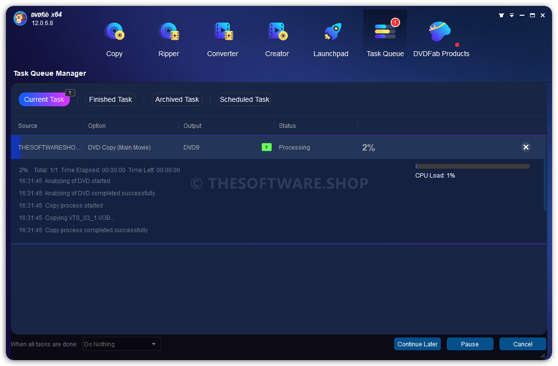Screen dimensions: 558x366
Task: Minimize the DVDFab window
Action: [522, 15]
